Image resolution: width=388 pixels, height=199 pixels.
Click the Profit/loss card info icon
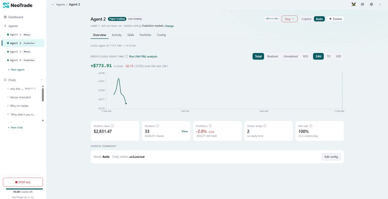[210, 126]
